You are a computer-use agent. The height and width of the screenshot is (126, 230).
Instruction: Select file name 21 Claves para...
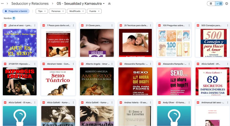94,25
